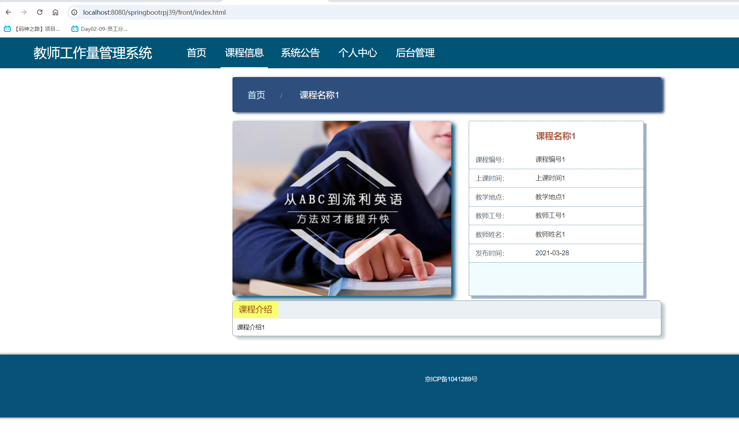Click the 教师工作量管理系统 site title
The height and width of the screenshot is (437, 739).
pos(93,53)
